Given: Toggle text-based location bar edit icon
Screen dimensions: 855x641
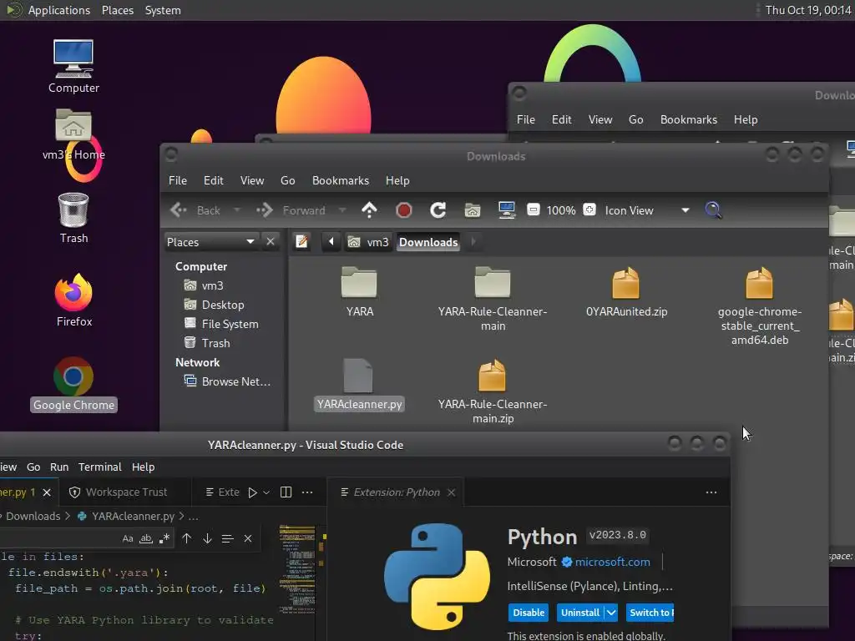Looking at the screenshot, I should coord(301,241).
